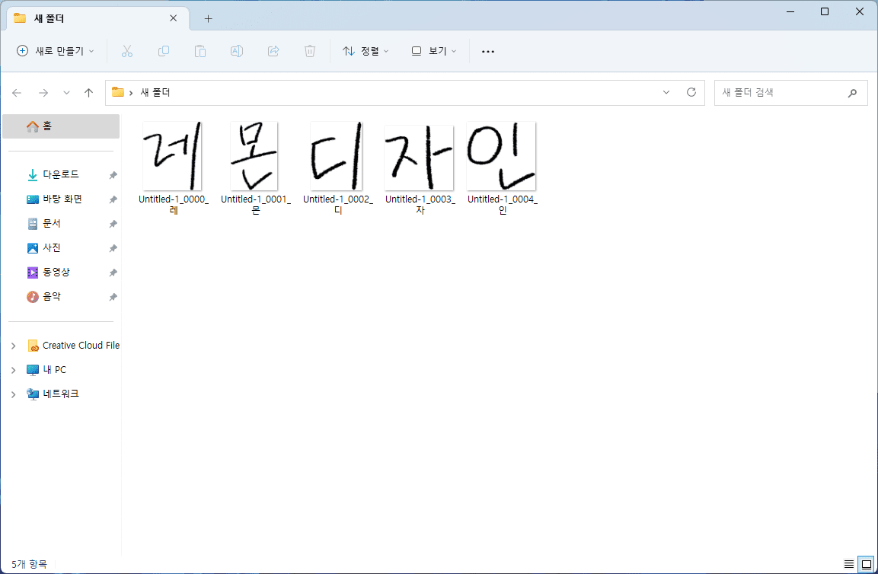Open the 더 보기 ellipsis menu
878x574 pixels.
tap(488, 51)
